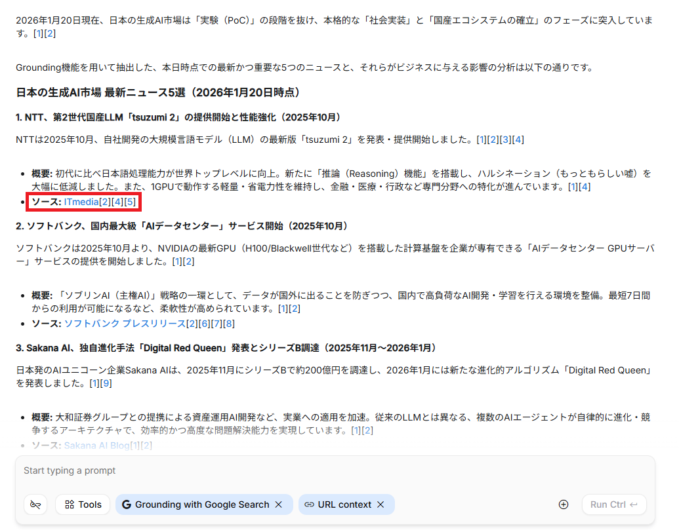Open the ITmedia source link
Viewport: 679px width, 530px height.
click(x=81, y=202)
